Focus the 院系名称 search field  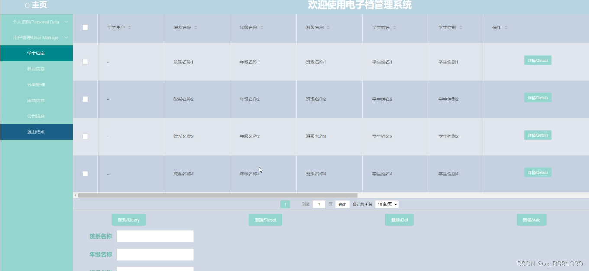click(155, 236)
